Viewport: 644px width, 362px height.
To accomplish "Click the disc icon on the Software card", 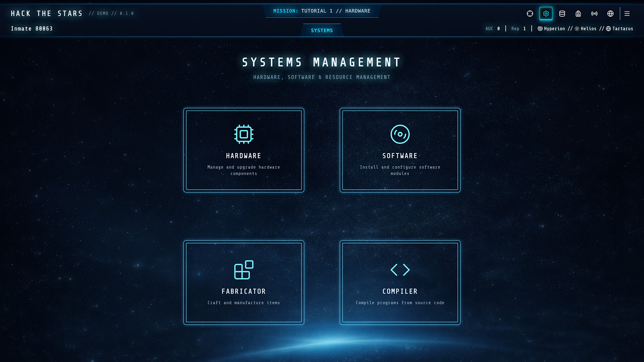I will pos(400,134).
